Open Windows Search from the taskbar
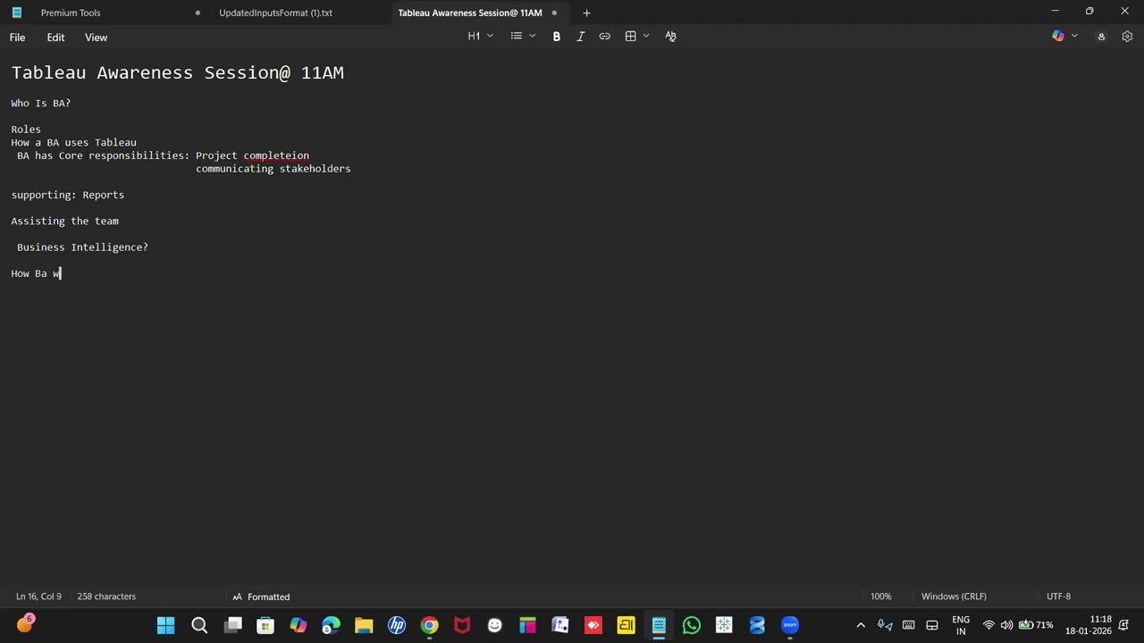This screenshot has width=1144, height=643. pos(199,625)
